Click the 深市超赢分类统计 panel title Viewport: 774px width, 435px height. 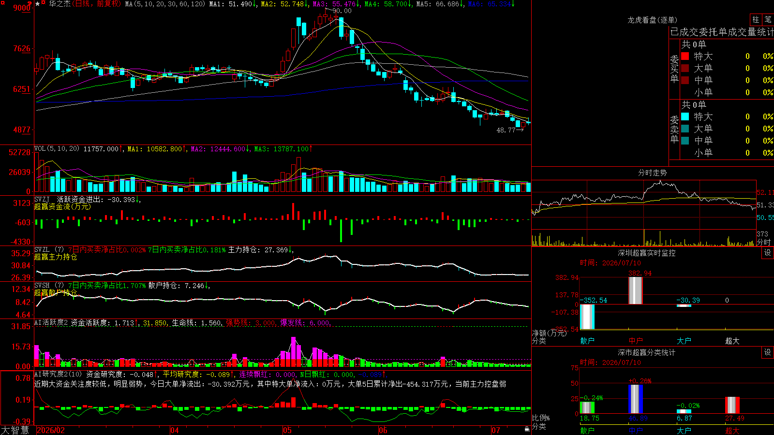click(646, 352)
